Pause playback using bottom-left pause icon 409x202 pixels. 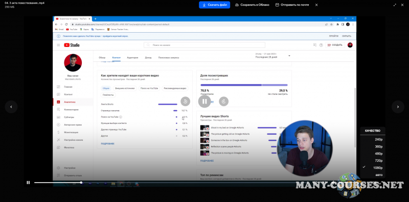pos(28,183)
